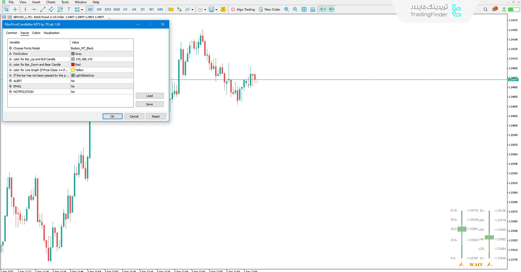Viewport: 521px width, 272px height.
Task: Click Load to load settings
Action: coord(150,95)
